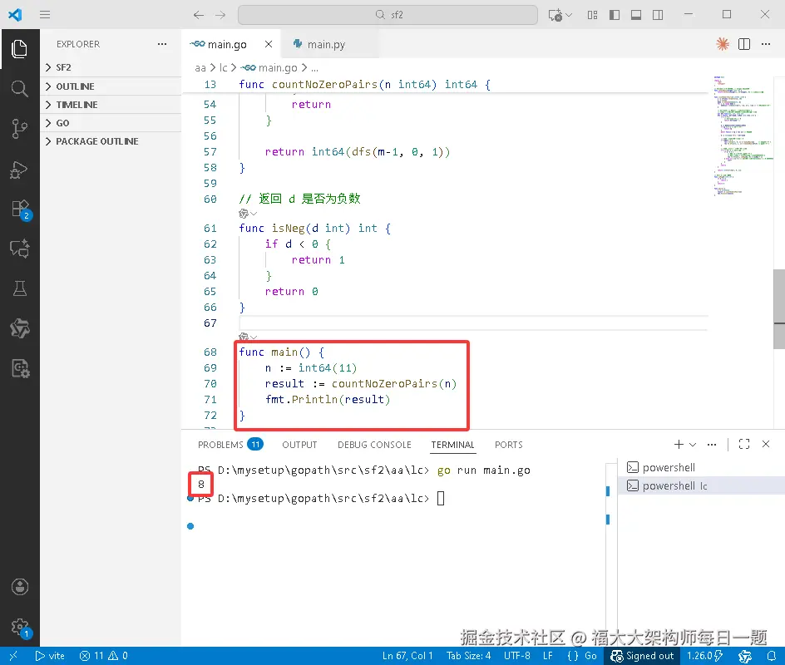785x665 pixels.
Task: Select the TERMINAL panel tab
Action: (452, 445)
